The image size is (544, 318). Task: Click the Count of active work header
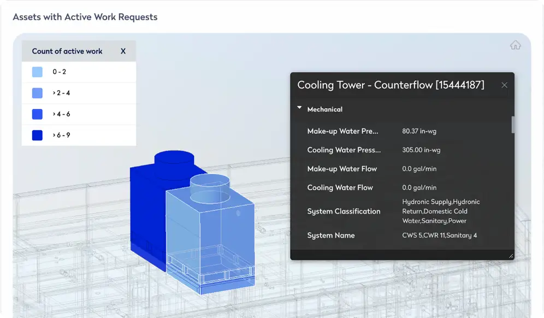(67, 51)
